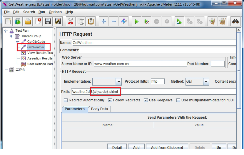
Task: Click the Protocol http field
Action: (158, 81)
